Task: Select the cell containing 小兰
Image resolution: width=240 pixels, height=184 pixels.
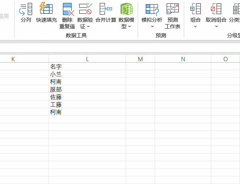Action: coord(87,74)
